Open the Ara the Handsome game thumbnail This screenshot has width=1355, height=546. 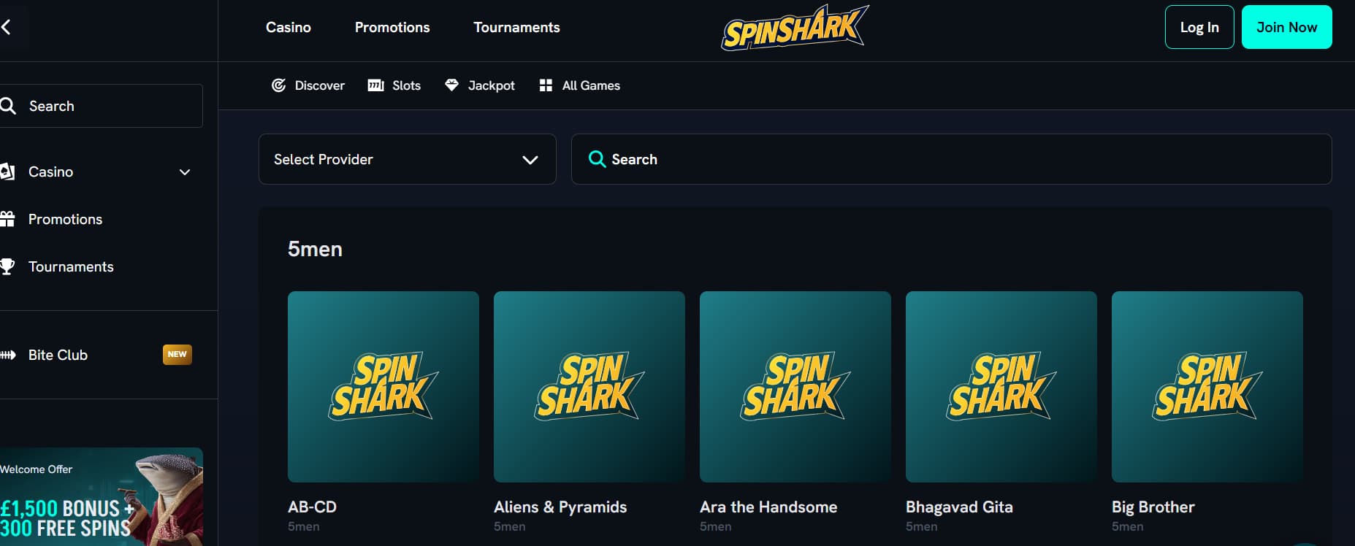point(795,387)
